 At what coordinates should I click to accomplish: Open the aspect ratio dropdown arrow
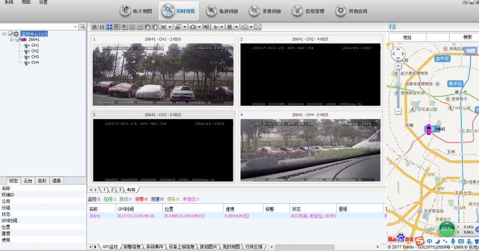pos(170,27)
